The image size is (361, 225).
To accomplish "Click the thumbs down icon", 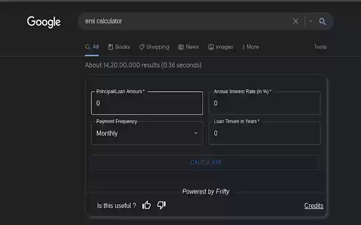I will (161, 205).
